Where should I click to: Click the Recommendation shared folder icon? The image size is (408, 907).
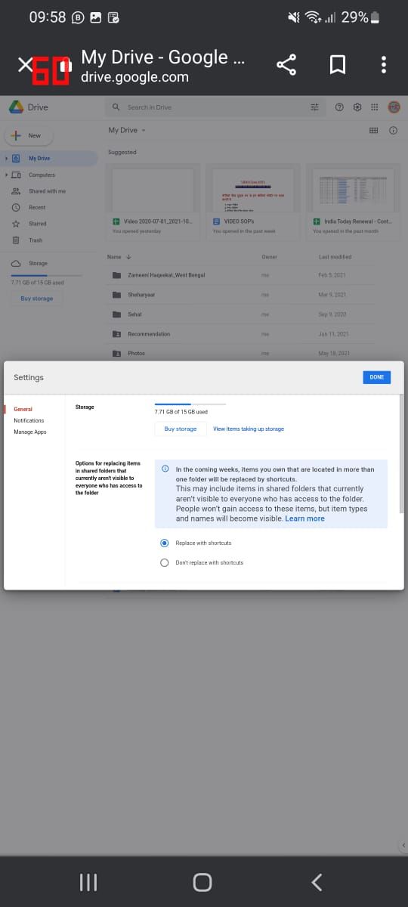pos(116,334)
